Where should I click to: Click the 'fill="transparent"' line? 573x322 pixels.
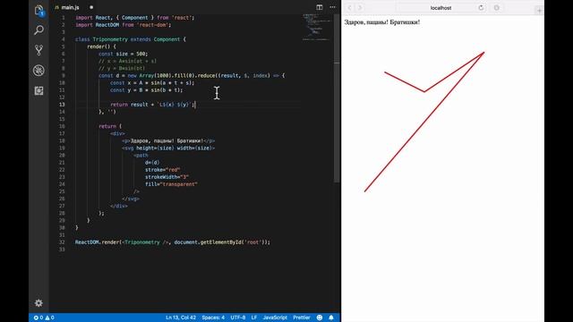coord(171,184)
